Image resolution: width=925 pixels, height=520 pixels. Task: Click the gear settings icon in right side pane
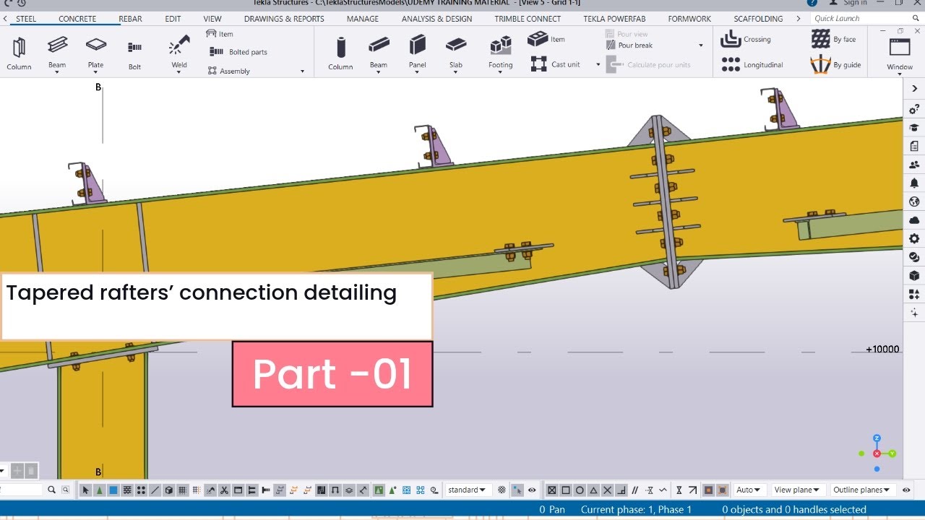pos(914,238)
